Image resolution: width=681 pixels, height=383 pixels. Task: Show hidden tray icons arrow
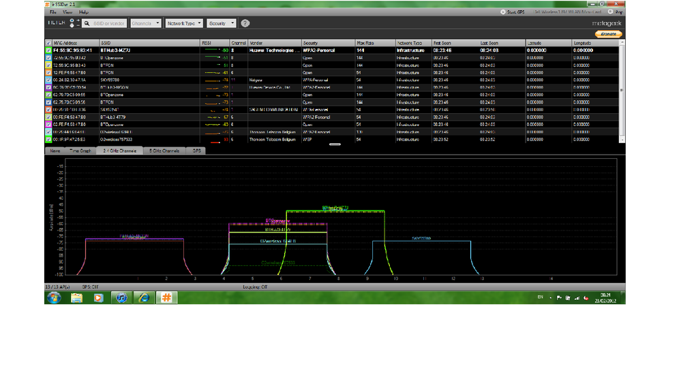[x=550, y=298]
